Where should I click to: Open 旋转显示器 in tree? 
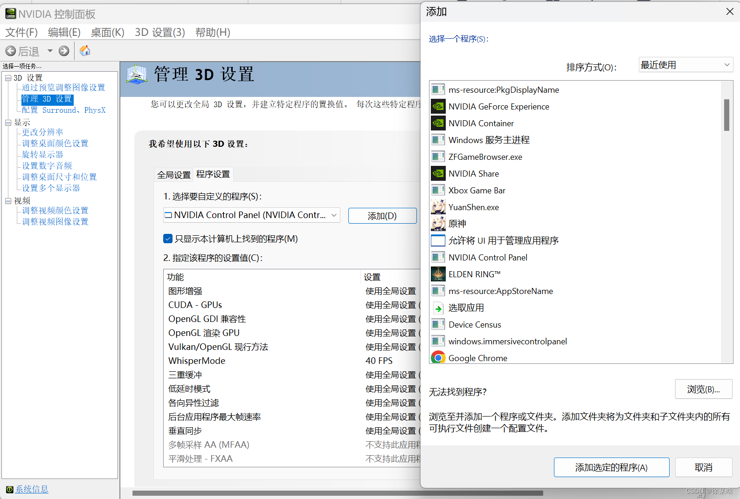pyautogui.click(x=42, y=155)
